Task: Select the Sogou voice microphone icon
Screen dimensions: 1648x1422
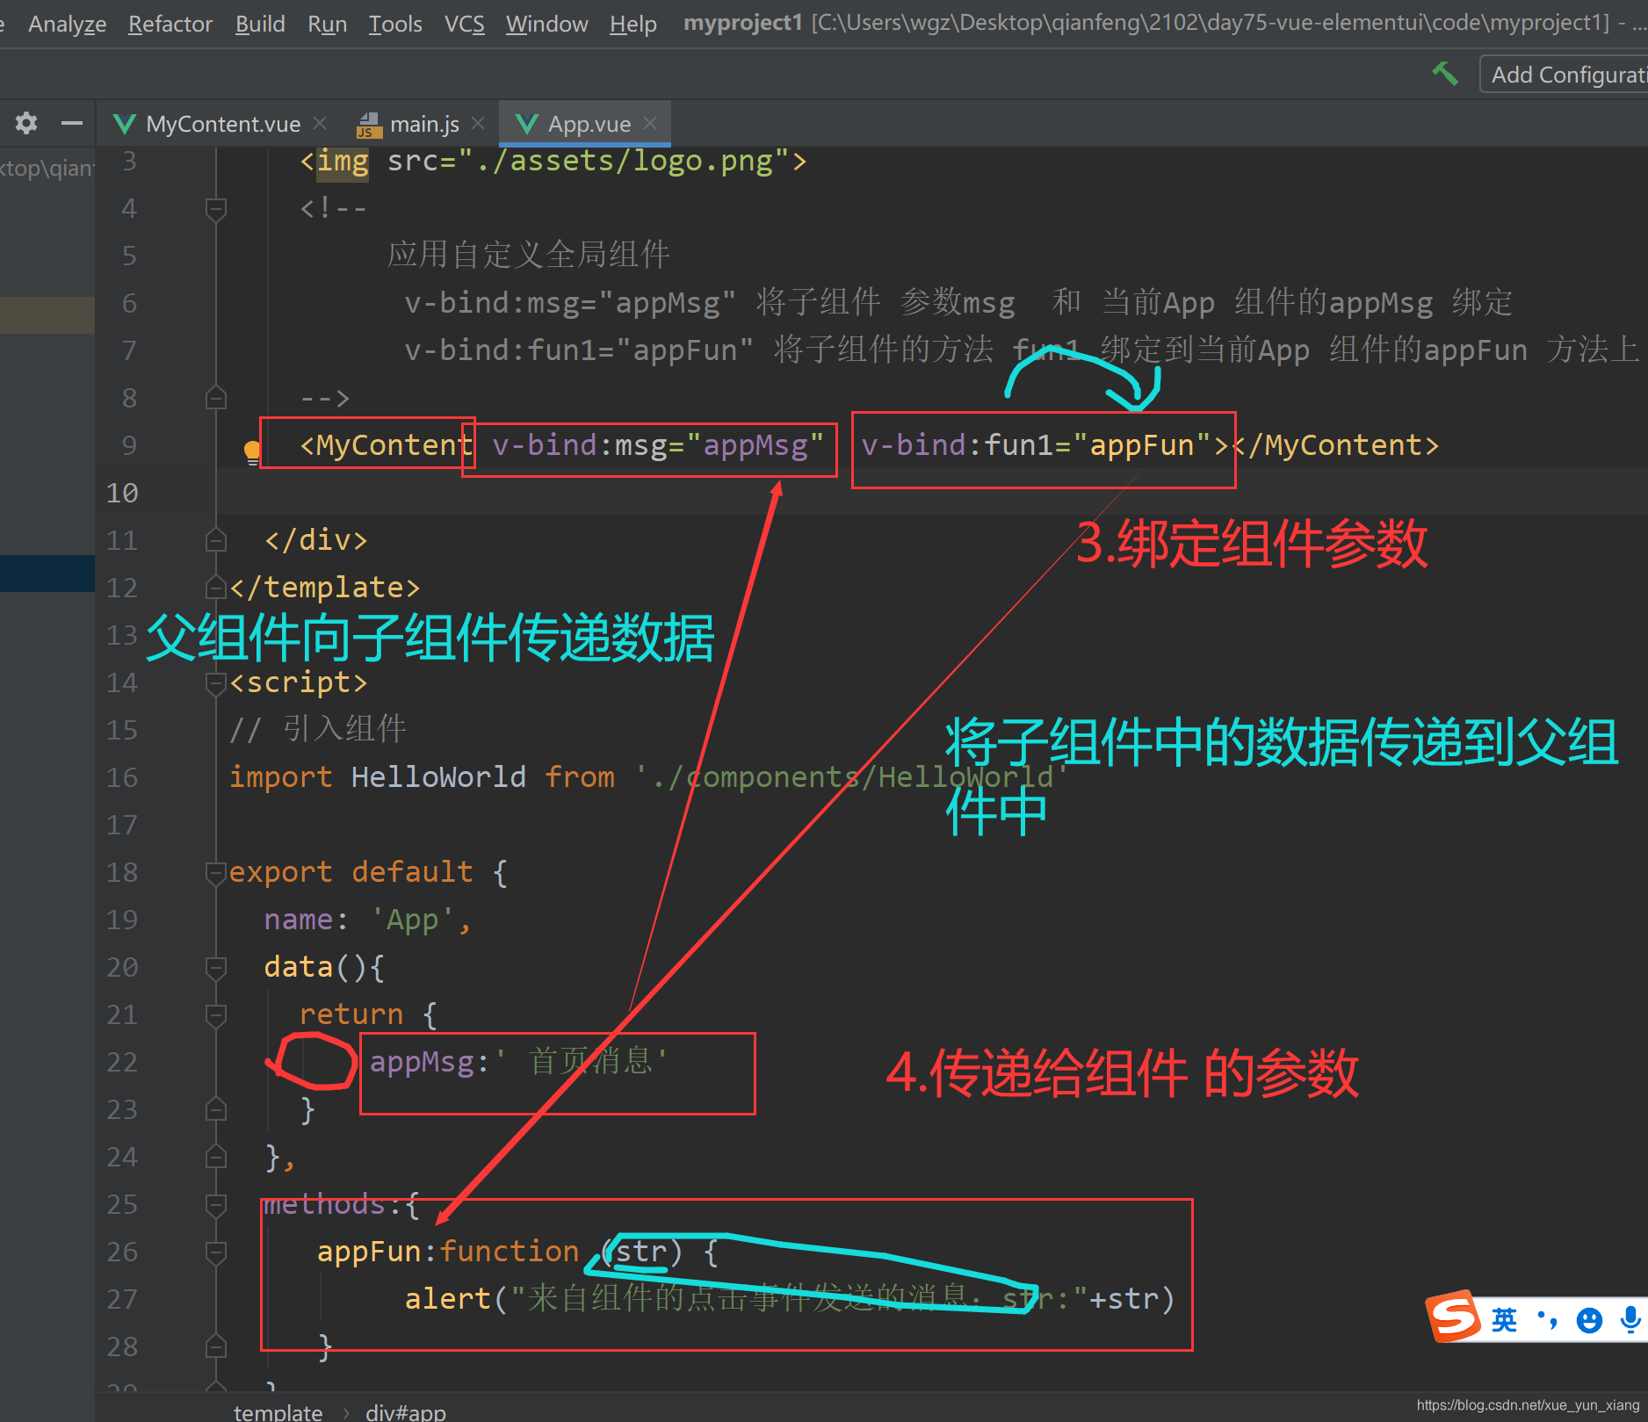Action: pyautogui.click(x=1630, y=1320)
